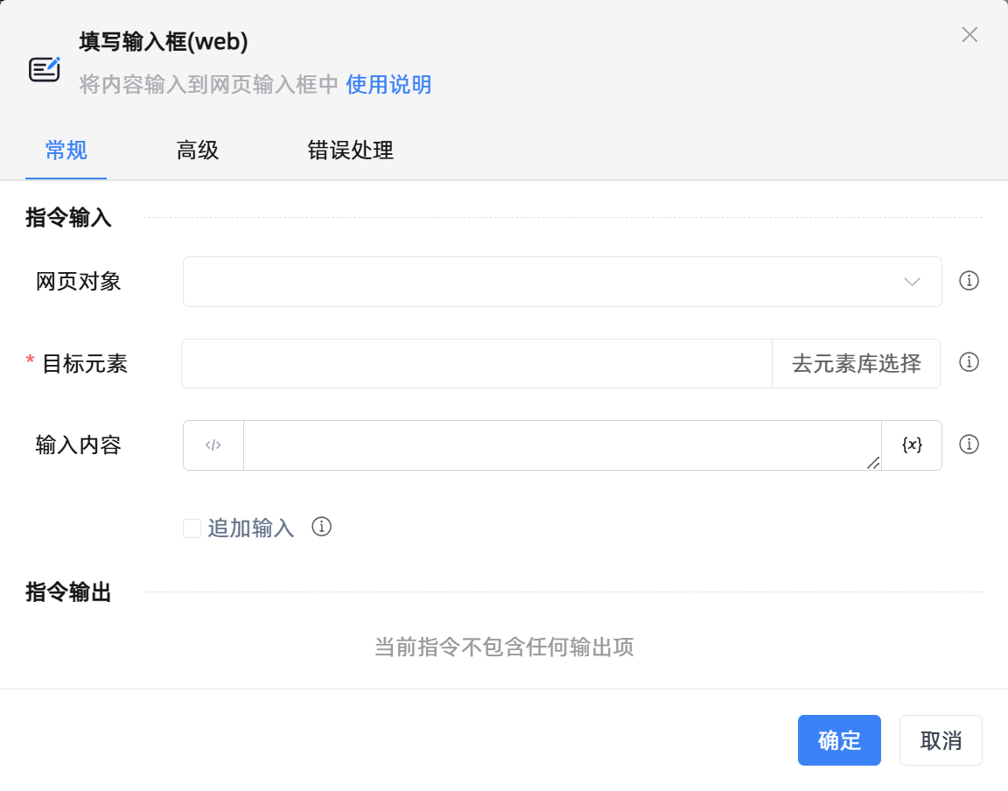
Task: Confirm with the 确定 button
Action: click(x=839, y=740)
